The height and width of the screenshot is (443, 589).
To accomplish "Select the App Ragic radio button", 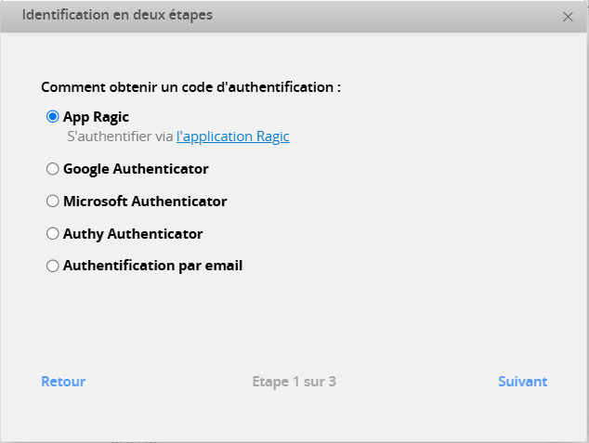I will pos(53,116).
